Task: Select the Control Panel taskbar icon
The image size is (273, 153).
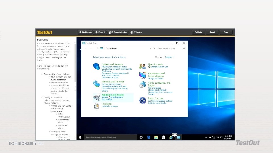Action: [179, 137]
